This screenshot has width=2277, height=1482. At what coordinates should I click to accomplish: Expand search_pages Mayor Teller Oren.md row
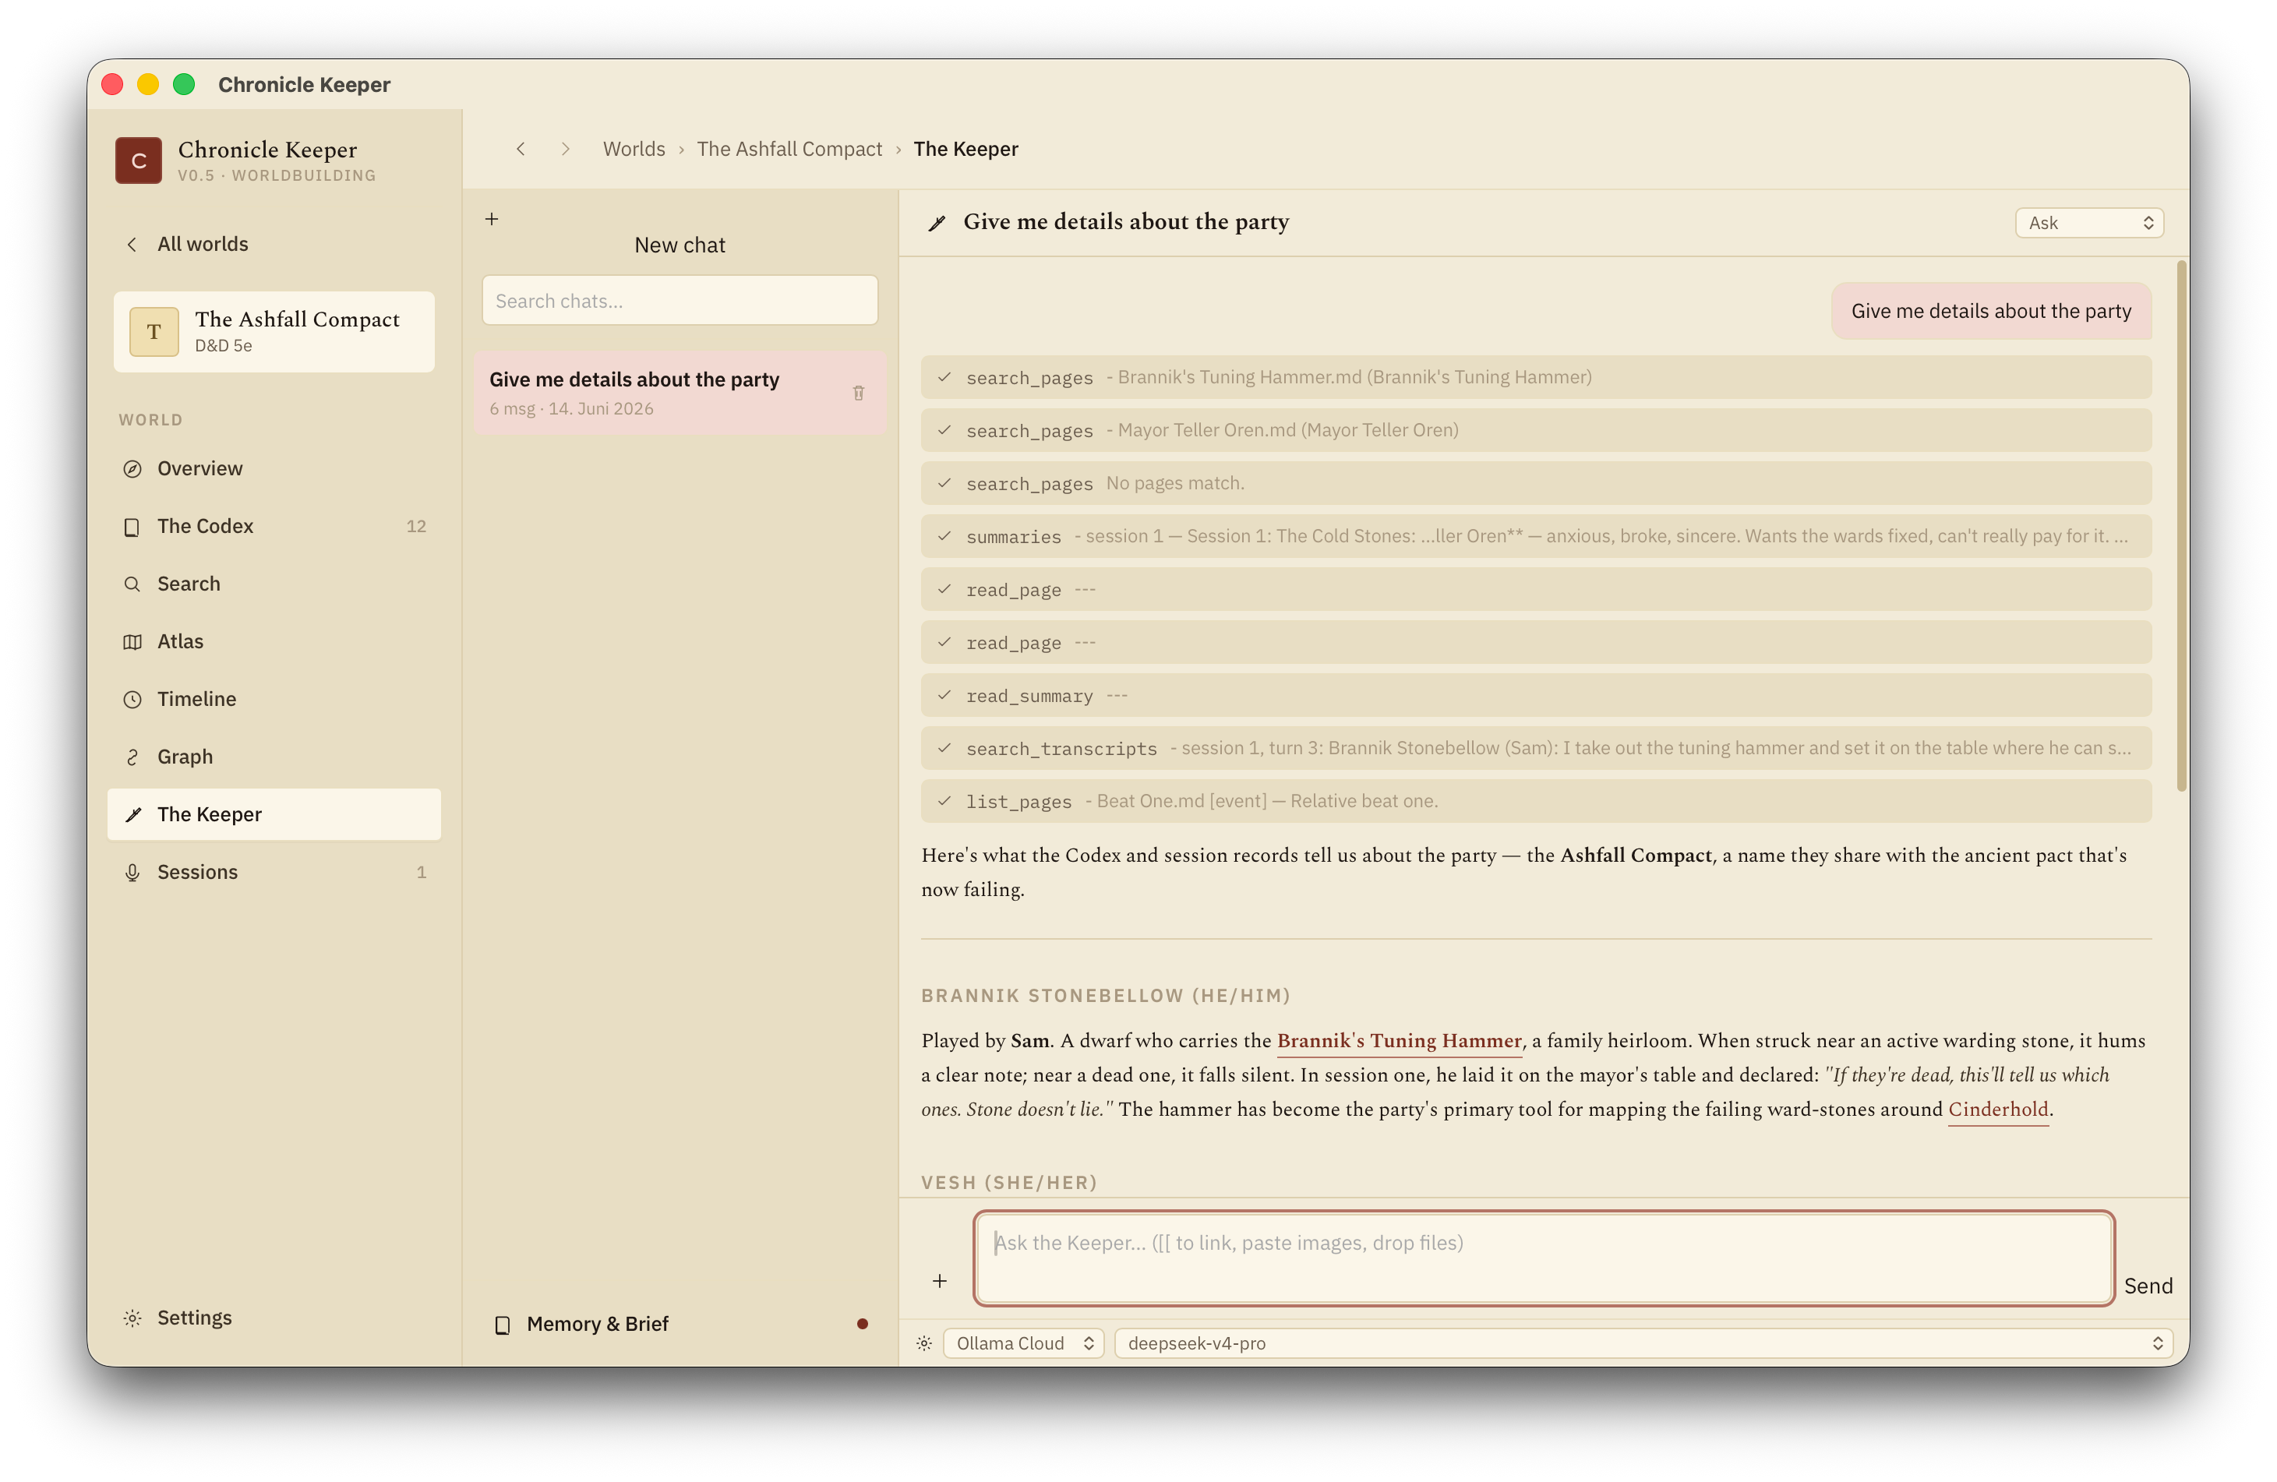click(1536, 431)
